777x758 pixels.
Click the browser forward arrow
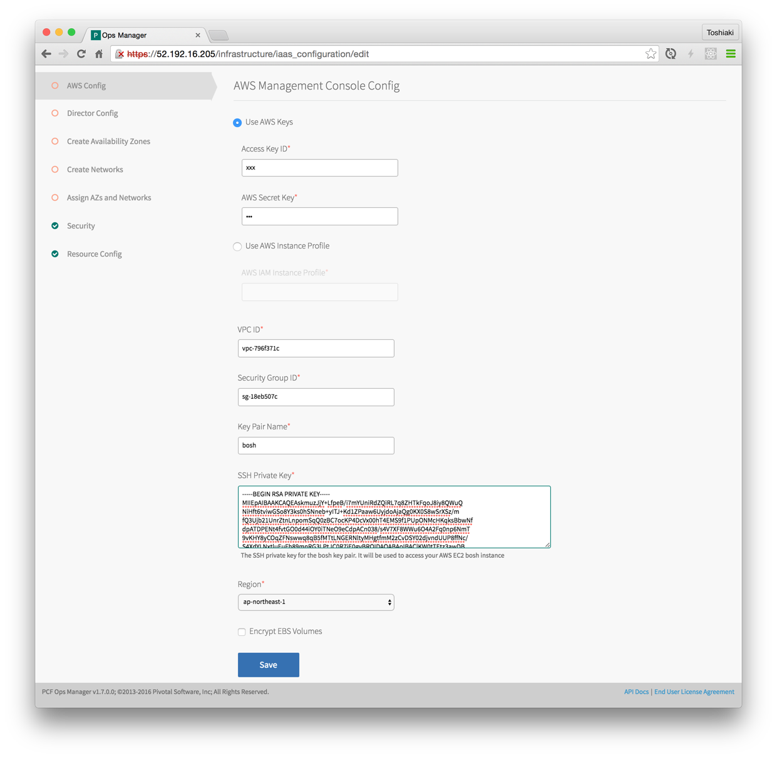click(x=64, y=54)
